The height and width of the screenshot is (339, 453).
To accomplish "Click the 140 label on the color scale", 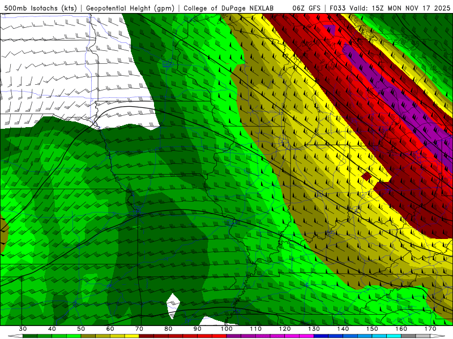I will coord(343,329).
